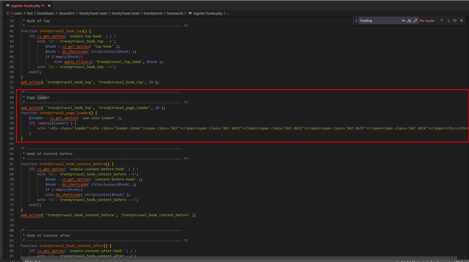Click the '$loader' variable on line 58
This screenshot has width=469, height=262.
click(36, 118)
